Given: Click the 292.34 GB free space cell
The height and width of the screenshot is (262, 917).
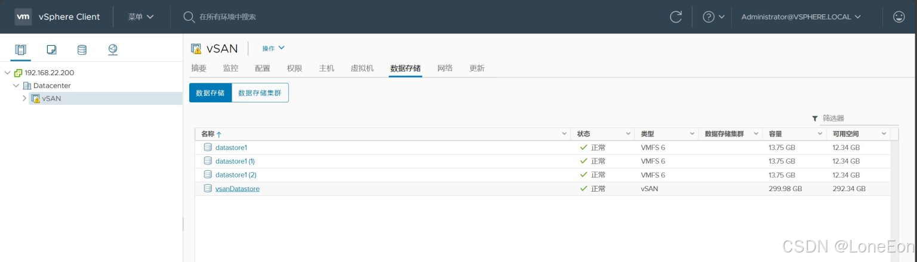Looking at the screenshot, I should (849, 188).
